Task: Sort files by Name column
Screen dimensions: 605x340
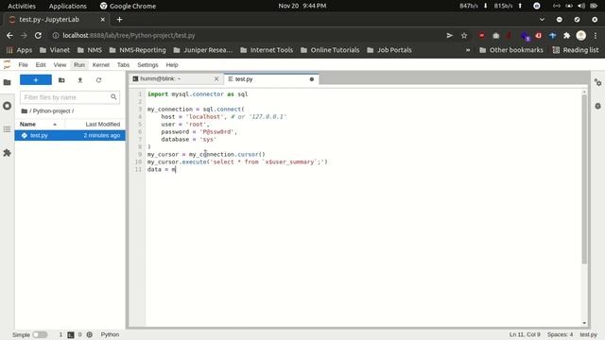Action: coord(39,124)
